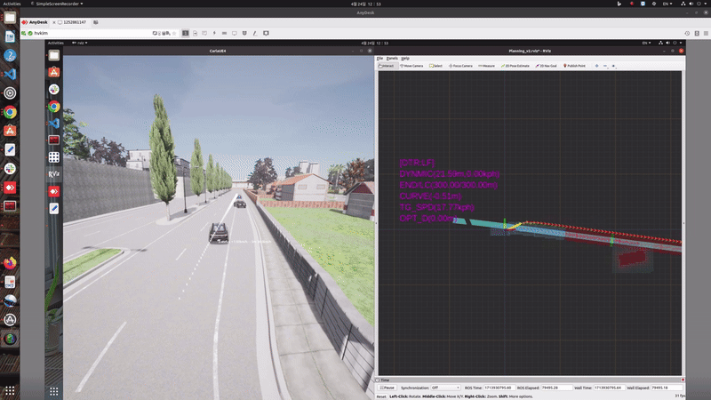
Task: Open the Synchronization dropdown set to Off
Action: coord(445,388)
